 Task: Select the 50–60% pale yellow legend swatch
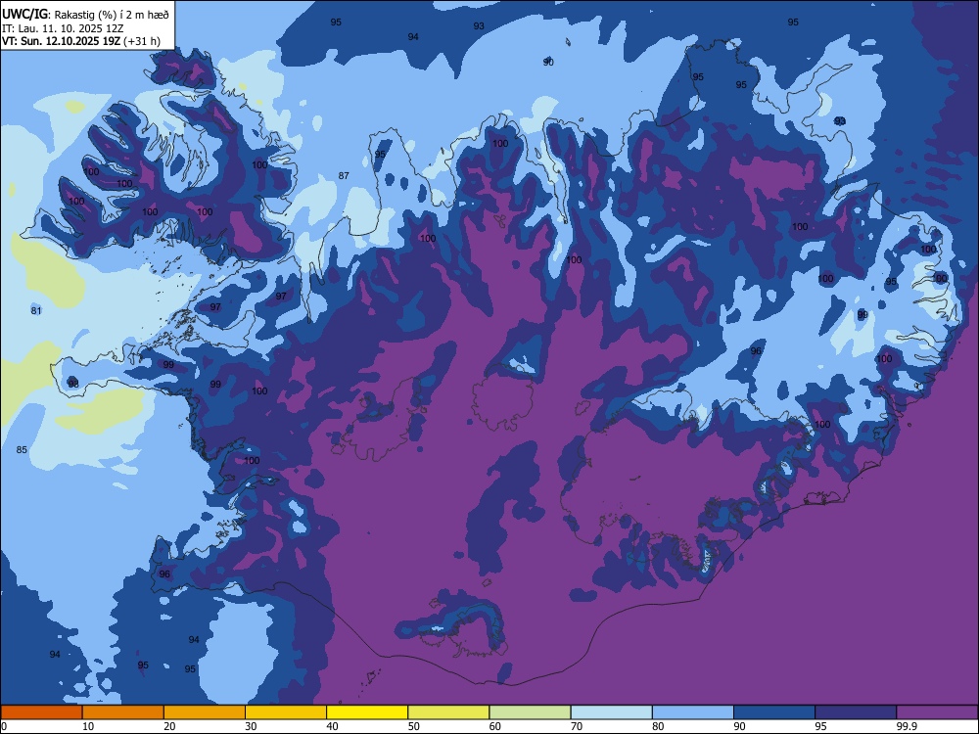448,712
